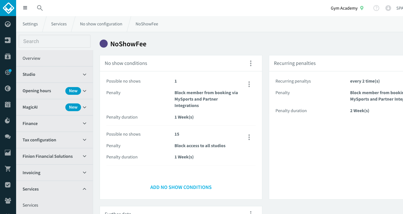Click ADD NO SHOW CONDITIONS

[181, 187]
